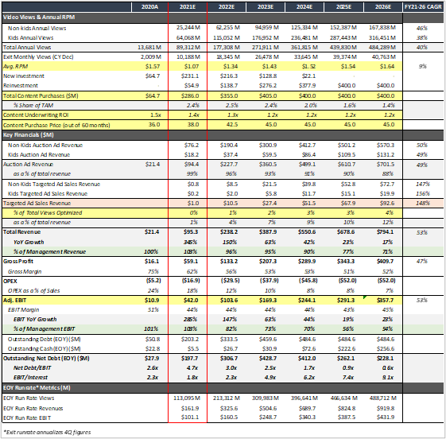Screen dimensions: 446x439
Task: Select the Avg. RPM row label
Action: point(15,67)
